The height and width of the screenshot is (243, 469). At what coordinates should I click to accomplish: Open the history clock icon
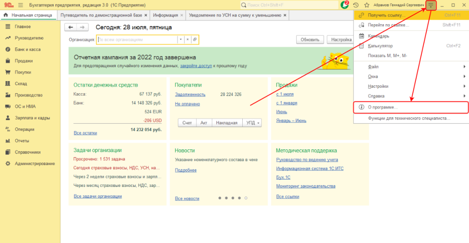click(x=355, y=5)
